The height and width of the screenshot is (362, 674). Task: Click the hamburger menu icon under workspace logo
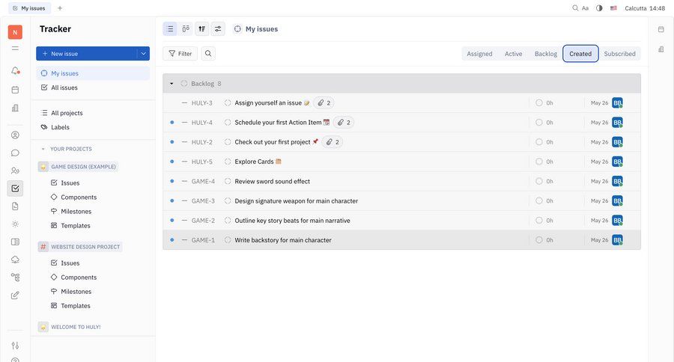tap(15, 48)
